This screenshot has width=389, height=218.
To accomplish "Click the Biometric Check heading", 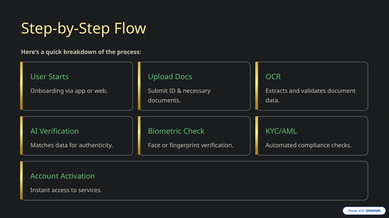I will point(176,131).
